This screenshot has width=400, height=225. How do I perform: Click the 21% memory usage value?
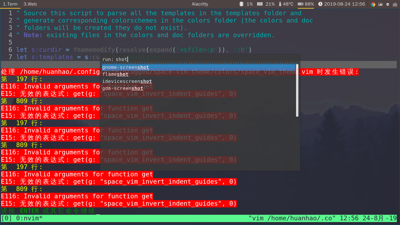tap(270, 4)
